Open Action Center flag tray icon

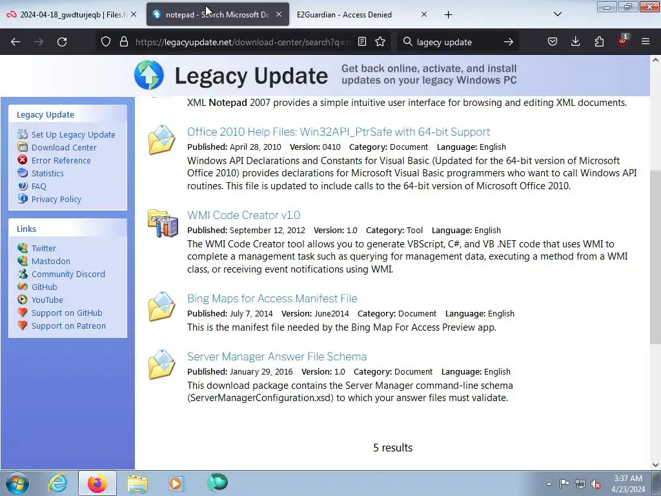tap(564, 484)
